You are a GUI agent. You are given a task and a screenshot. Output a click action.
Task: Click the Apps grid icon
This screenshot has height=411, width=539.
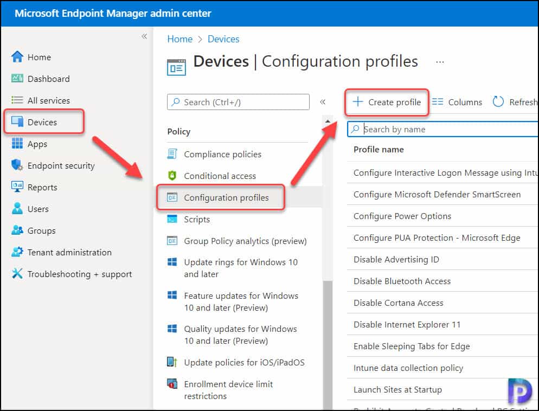tap(17, 143)
